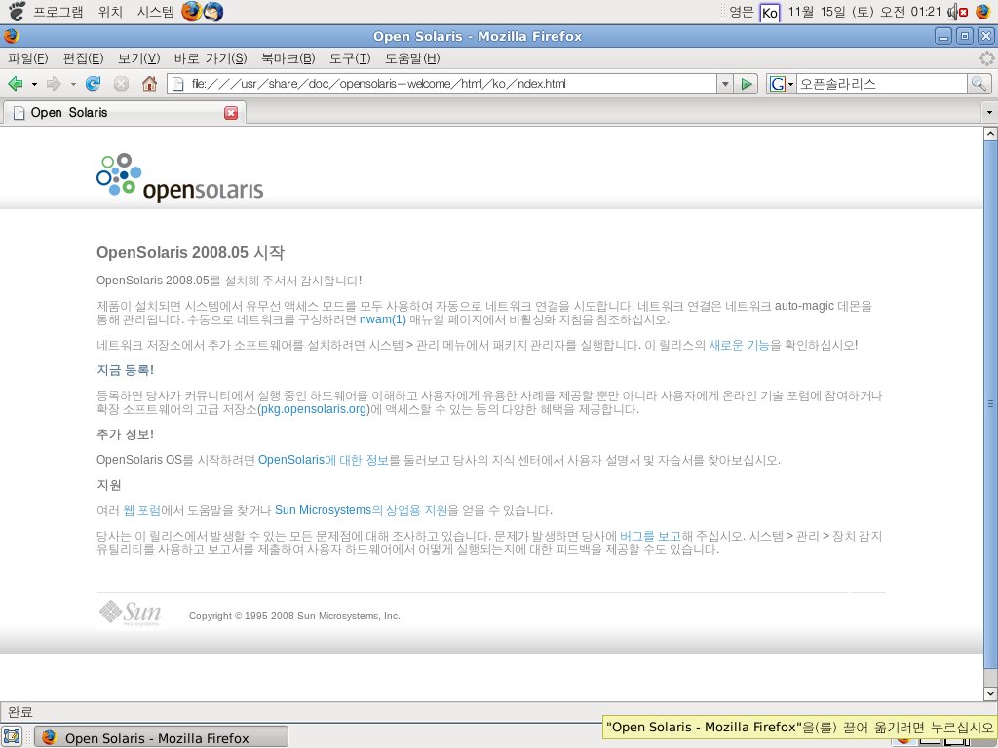This screenshot has width=998, height=748.
Task: Open the Back history dropdown arrow
Action: pyautogui.click(x=34, y=84)
